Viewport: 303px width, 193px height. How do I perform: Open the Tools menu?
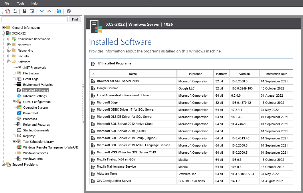(21, 3)
